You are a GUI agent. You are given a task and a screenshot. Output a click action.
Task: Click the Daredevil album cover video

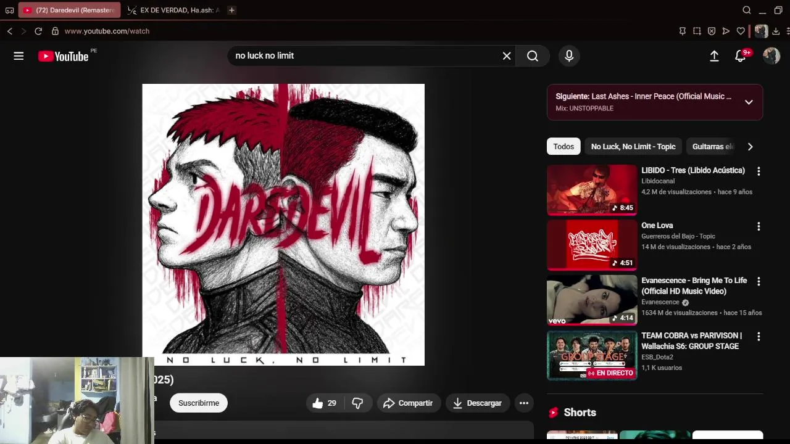[x=283, y=224]
